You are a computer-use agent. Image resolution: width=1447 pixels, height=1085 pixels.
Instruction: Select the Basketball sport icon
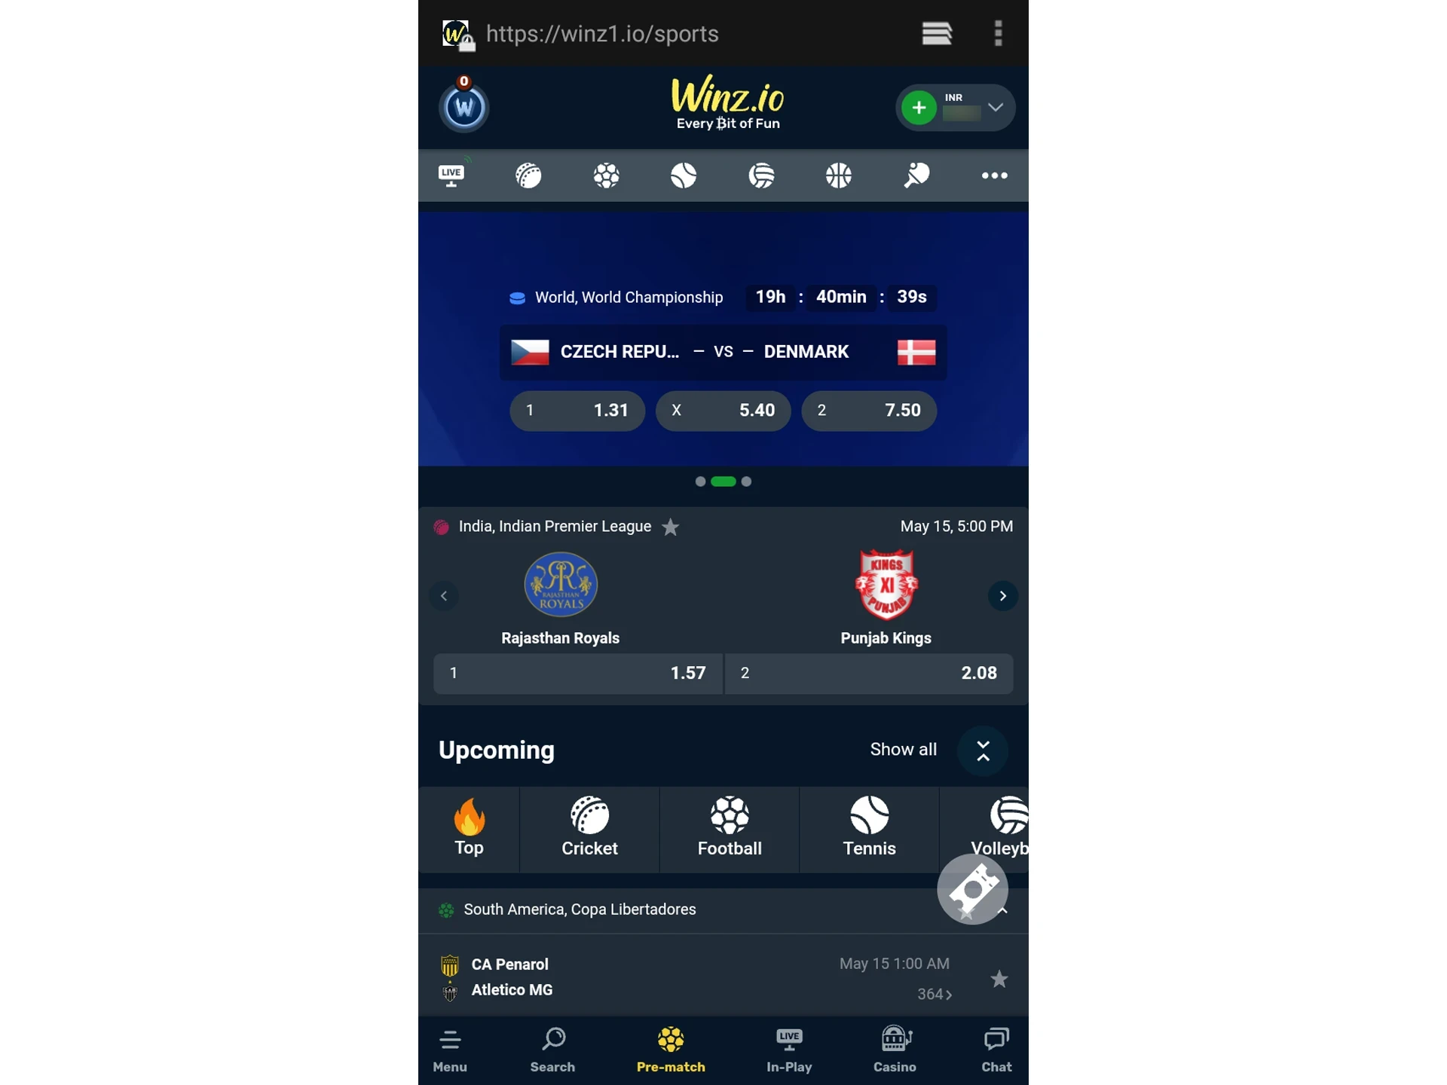tap(839, 174)
